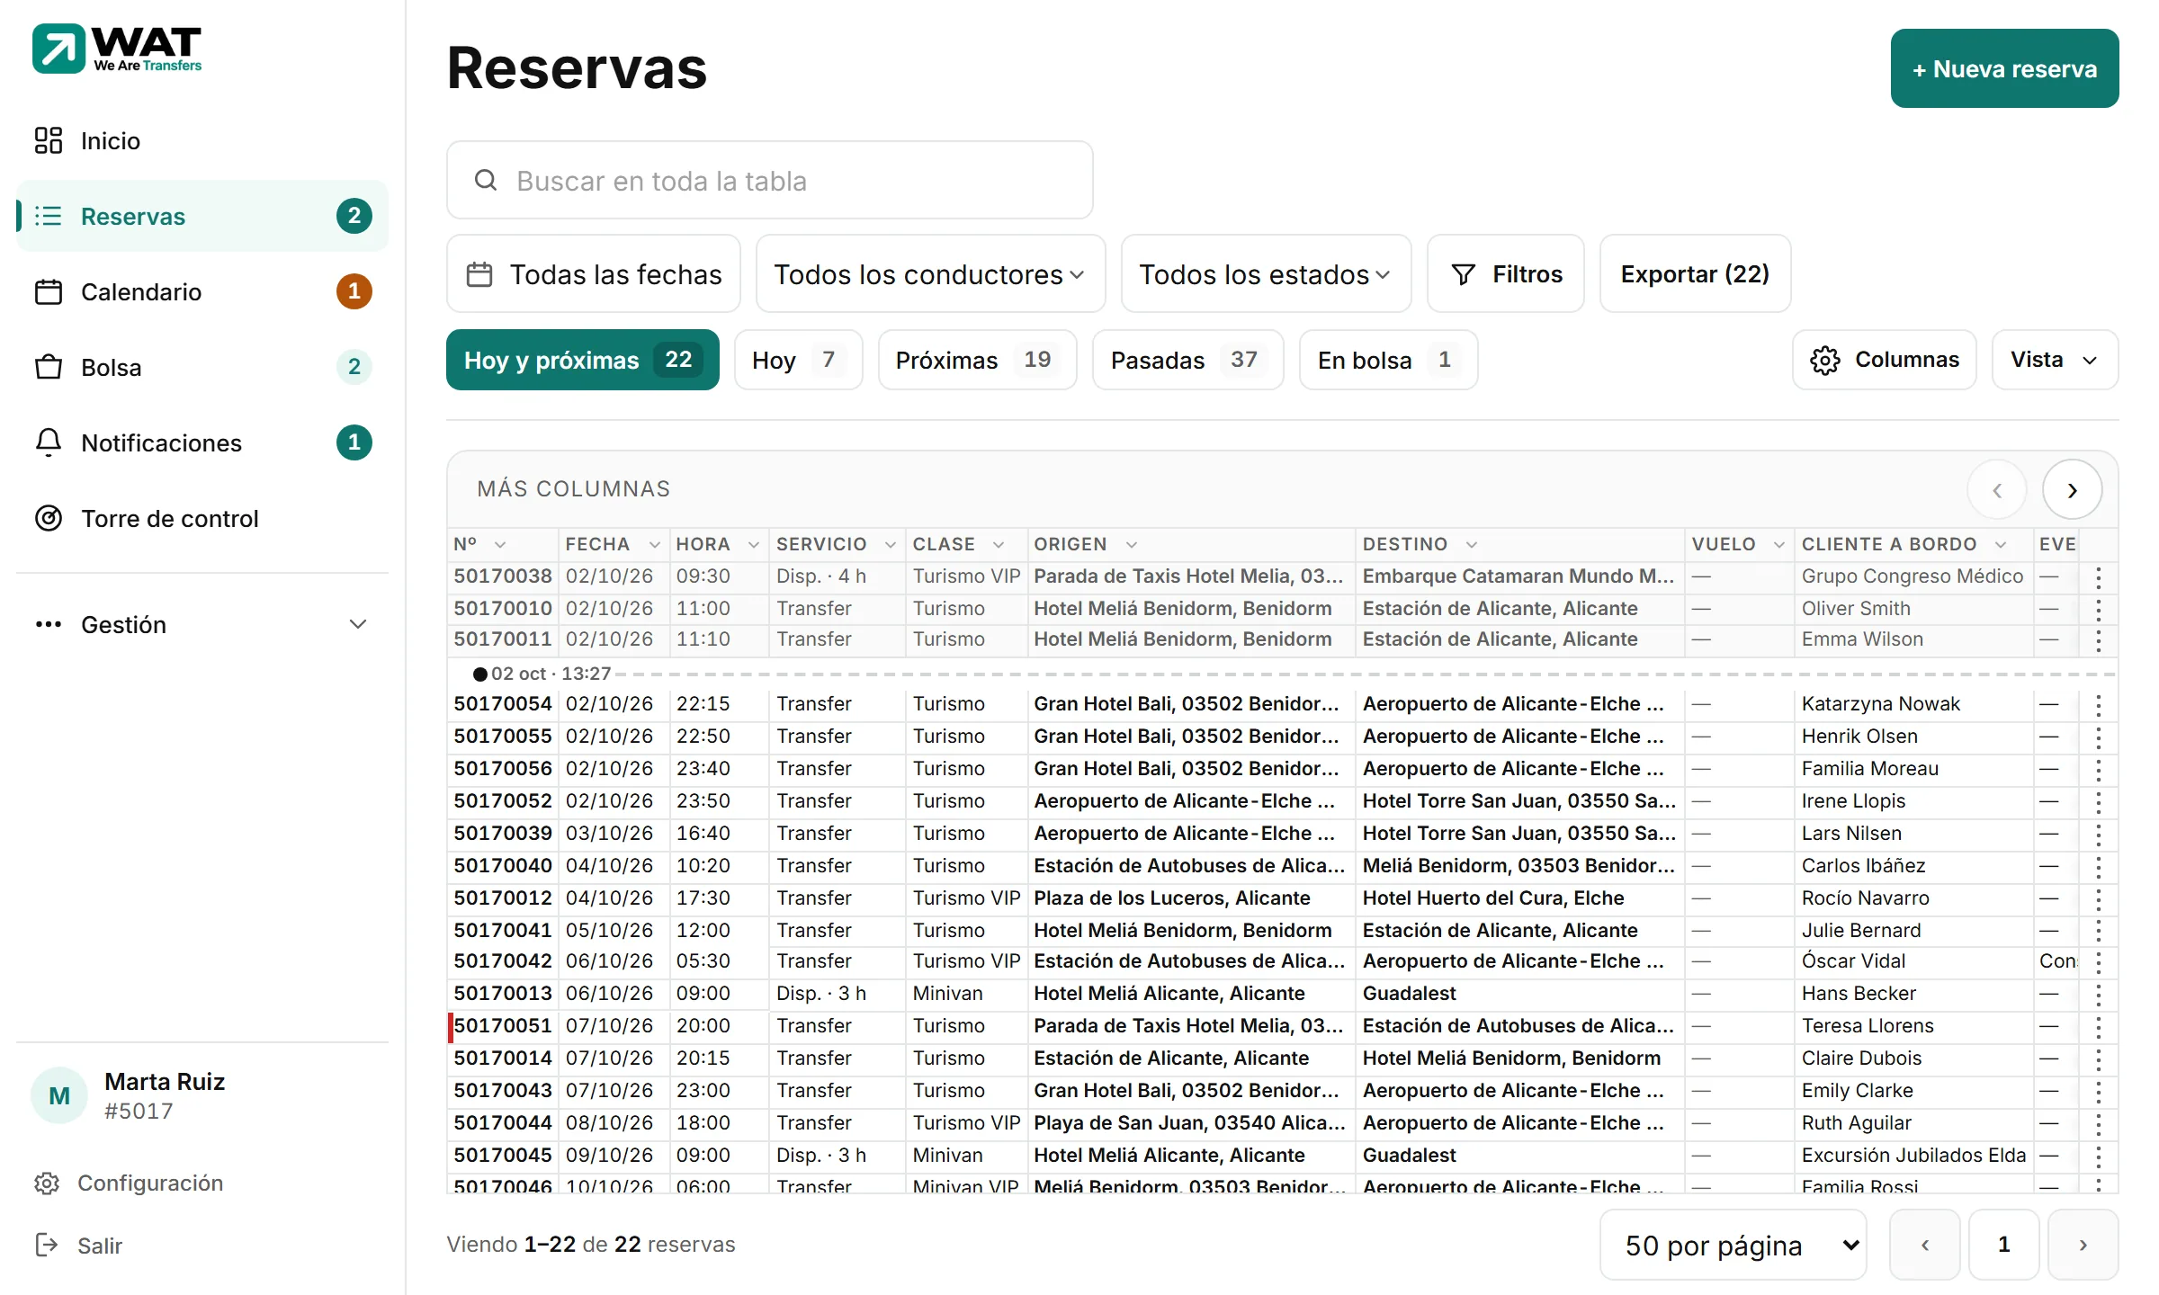The image size is (2159, 1295).
Task: Open Todos los conductores dropdown
Action: [x=930, y=274]
